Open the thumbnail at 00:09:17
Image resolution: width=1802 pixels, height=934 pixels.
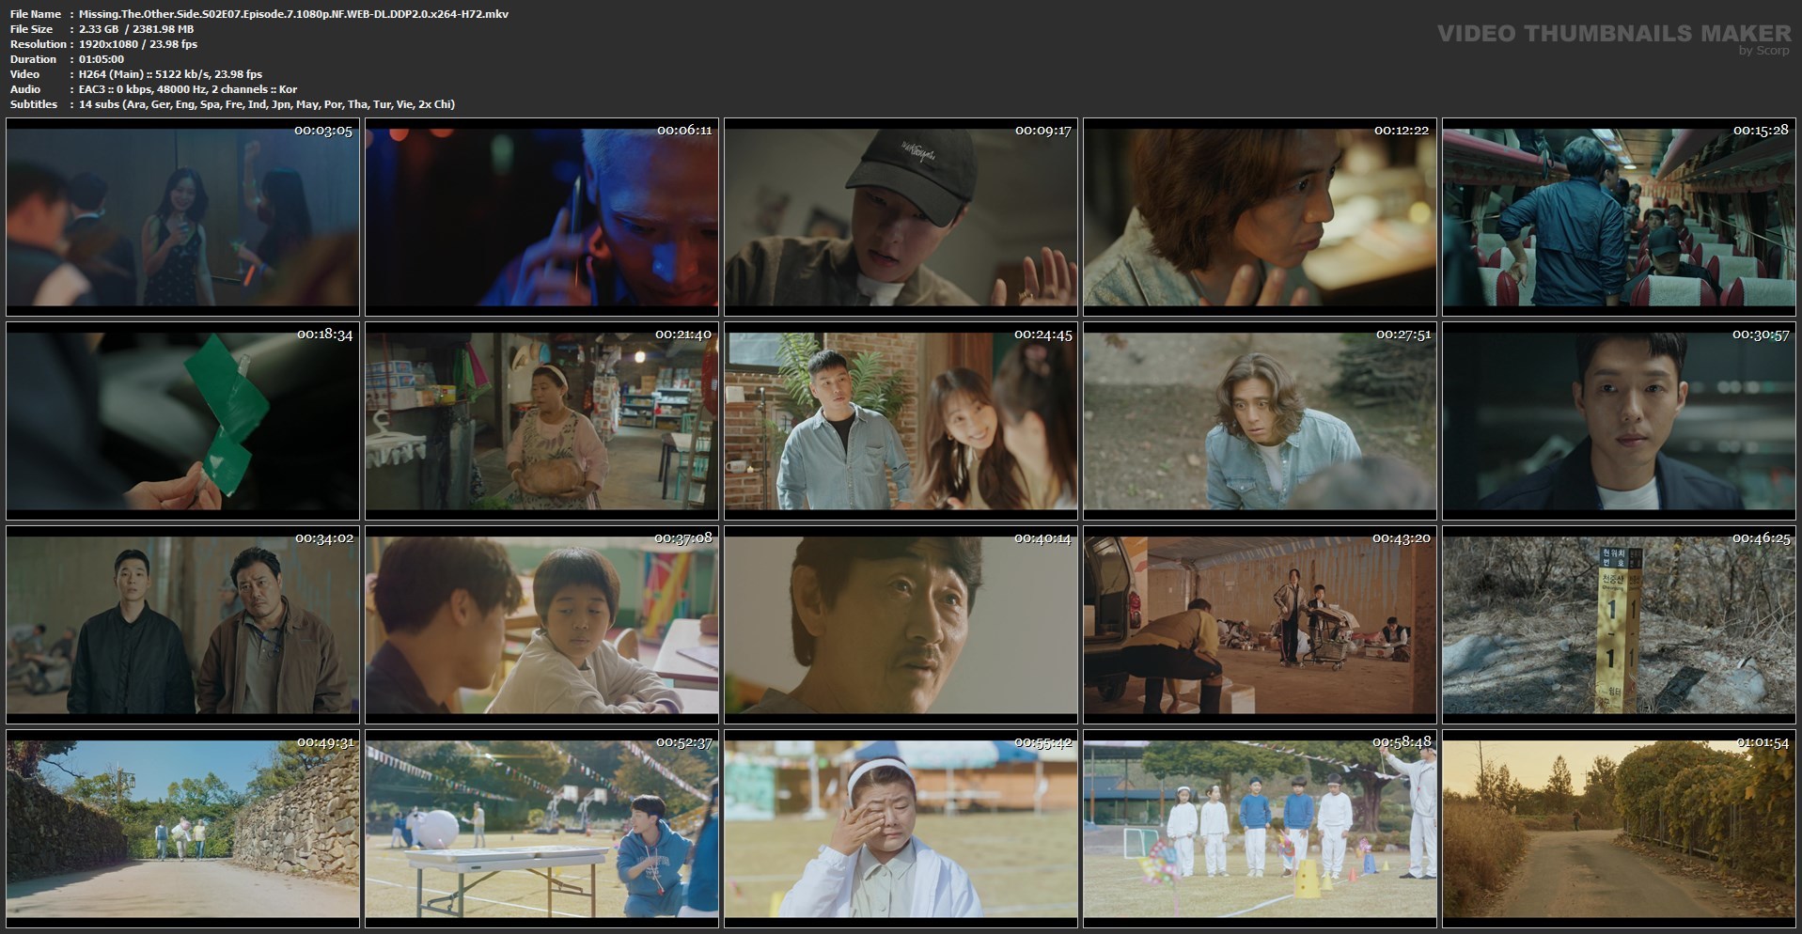click(x=901, y=217)
